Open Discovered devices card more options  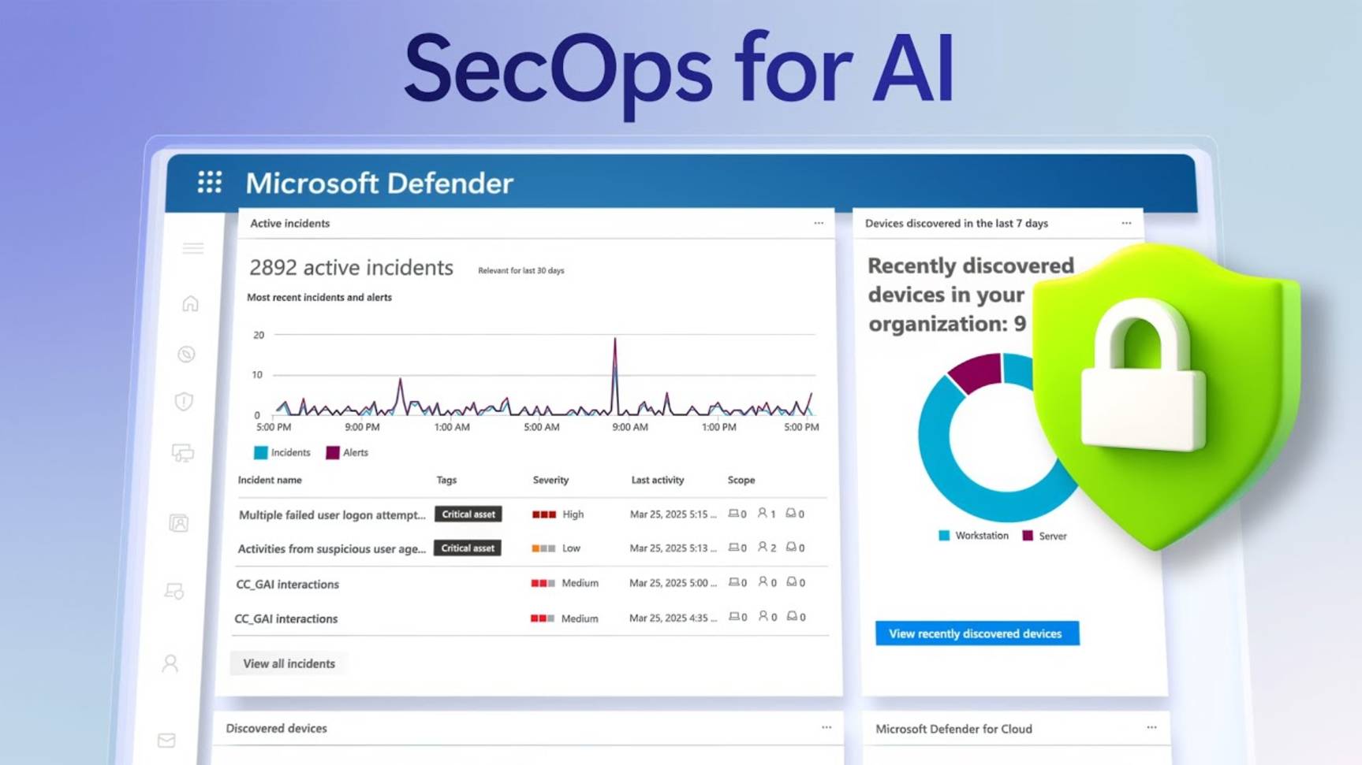click(827, 727)
